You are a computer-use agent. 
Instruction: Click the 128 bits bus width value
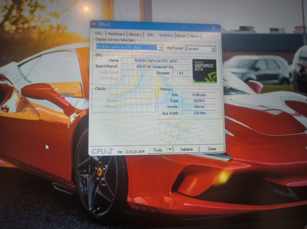click(x=199, y=113)
